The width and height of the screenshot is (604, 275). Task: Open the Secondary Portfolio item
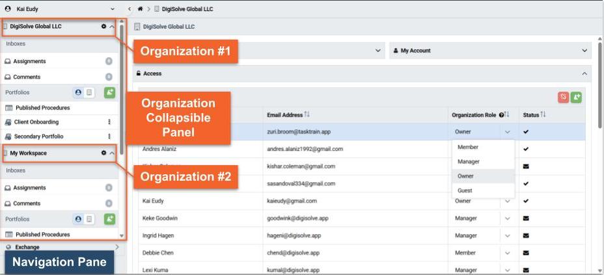(x=38, y=137)
